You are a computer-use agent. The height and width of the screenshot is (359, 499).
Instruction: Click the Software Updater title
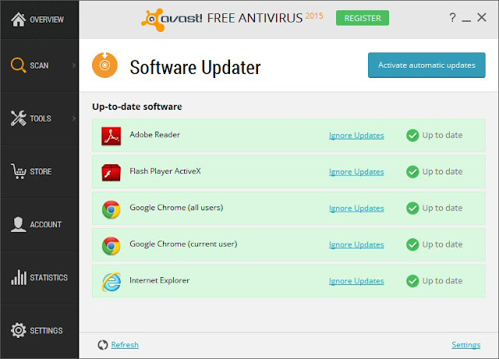[x=195, y=68]
